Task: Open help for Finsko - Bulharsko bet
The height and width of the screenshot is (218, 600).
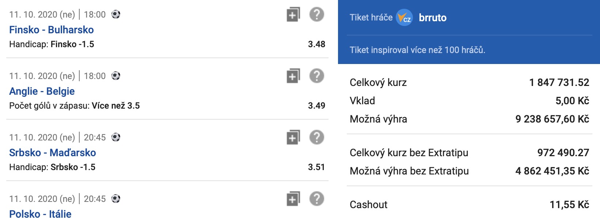Action: click(316, 15)
